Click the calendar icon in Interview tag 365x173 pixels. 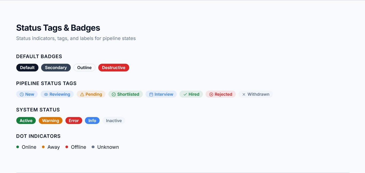(151, 94)
